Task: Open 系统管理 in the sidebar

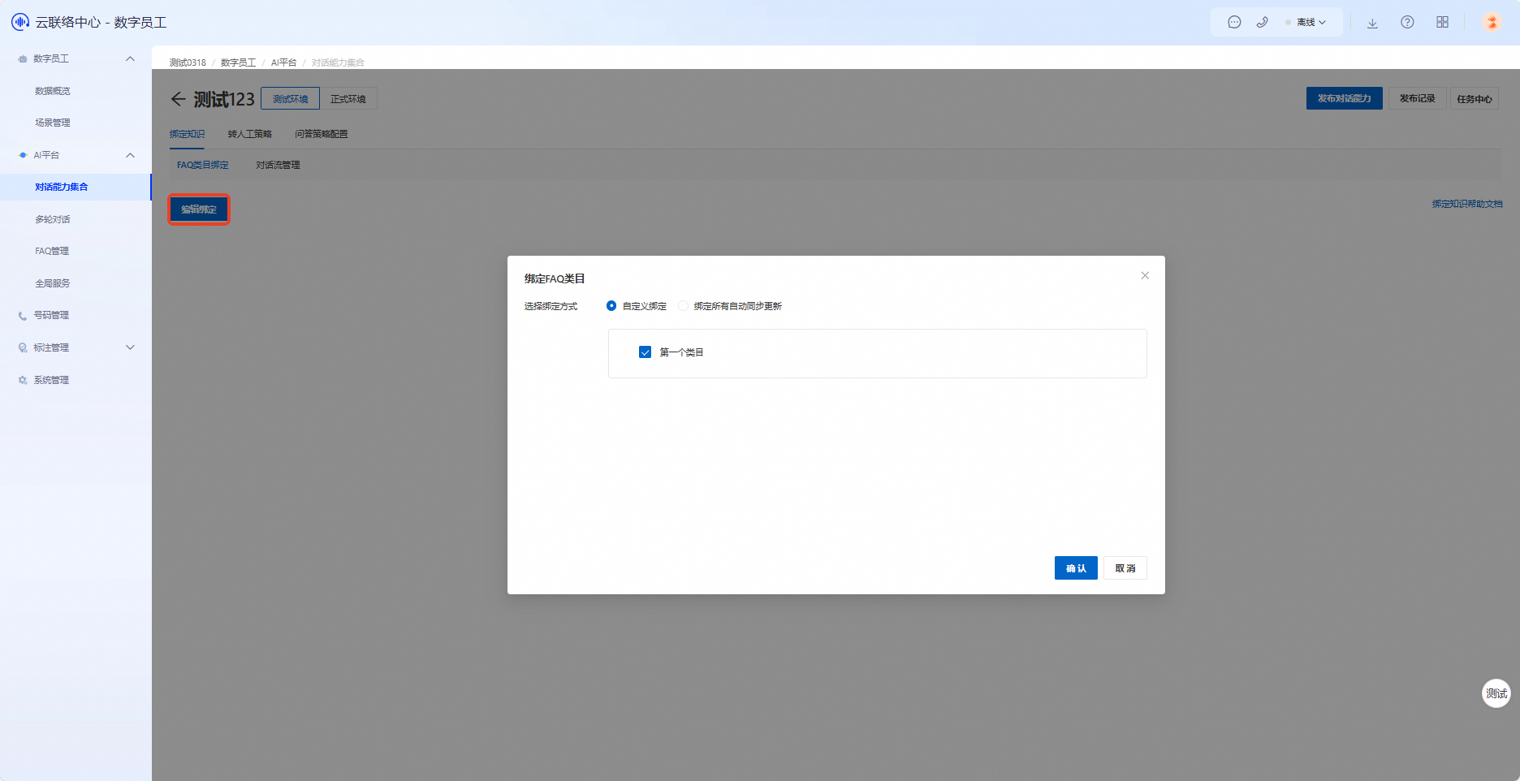Action: tap(51, 380)
